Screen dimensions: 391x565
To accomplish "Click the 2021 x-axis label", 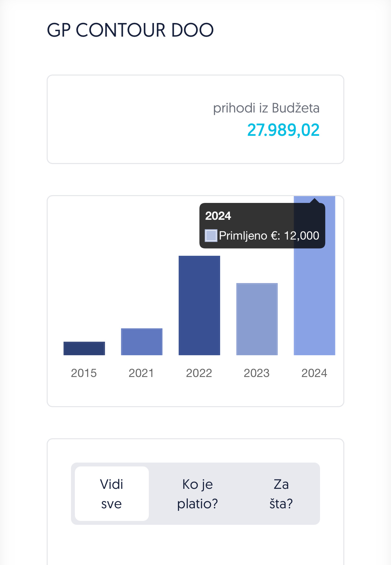I will (x=141, y=373).
